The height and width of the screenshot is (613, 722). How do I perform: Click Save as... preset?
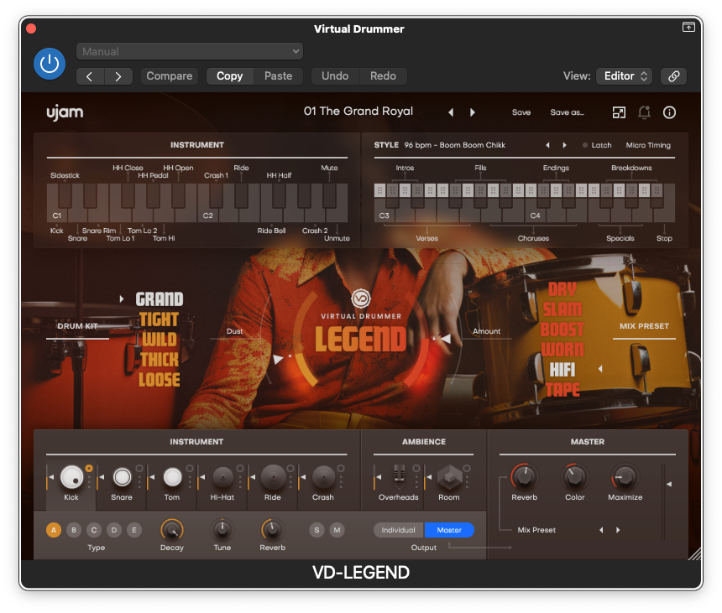point(567,112)
